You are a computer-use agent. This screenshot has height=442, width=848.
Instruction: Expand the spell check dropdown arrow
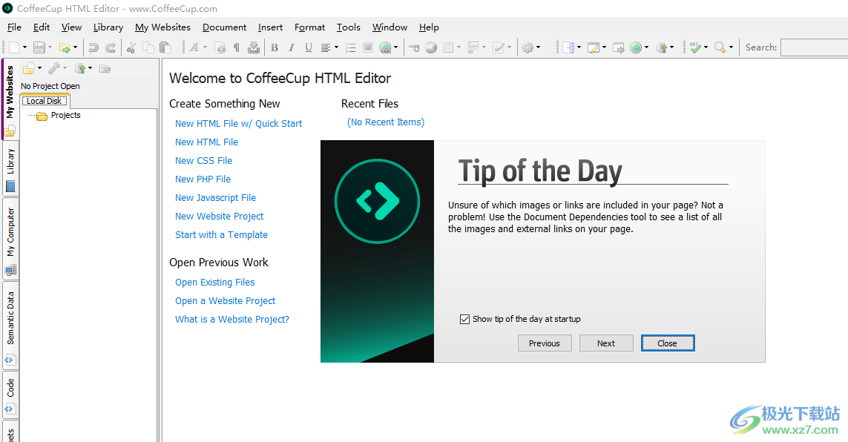(x=706, y=47)
